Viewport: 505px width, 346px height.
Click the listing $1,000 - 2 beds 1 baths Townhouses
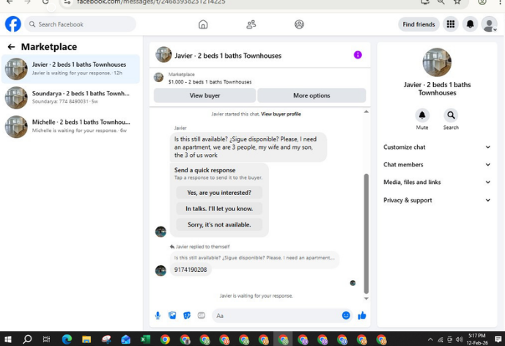coord(210,82)
